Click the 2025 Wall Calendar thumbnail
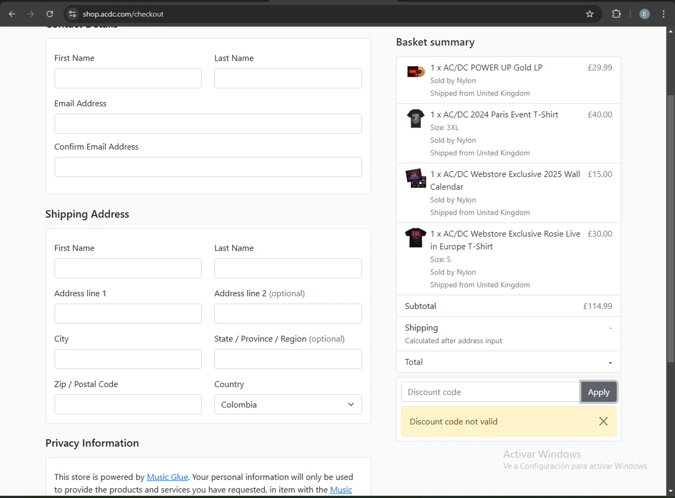The image size is (675, 498). (416, 178)
